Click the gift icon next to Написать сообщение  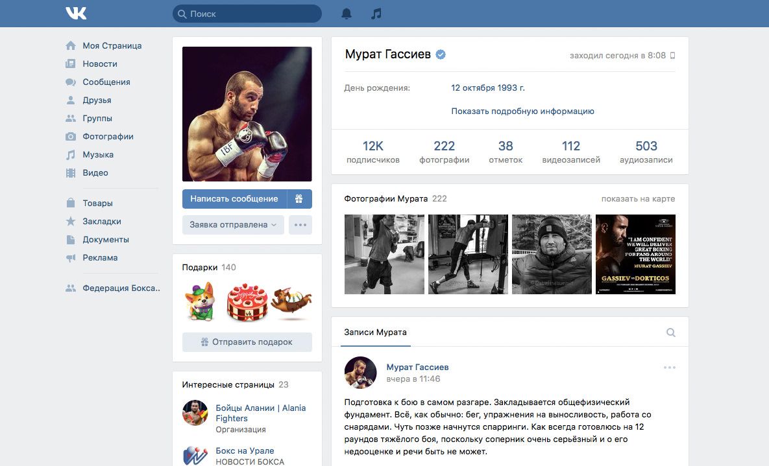(x=299, y=199)
